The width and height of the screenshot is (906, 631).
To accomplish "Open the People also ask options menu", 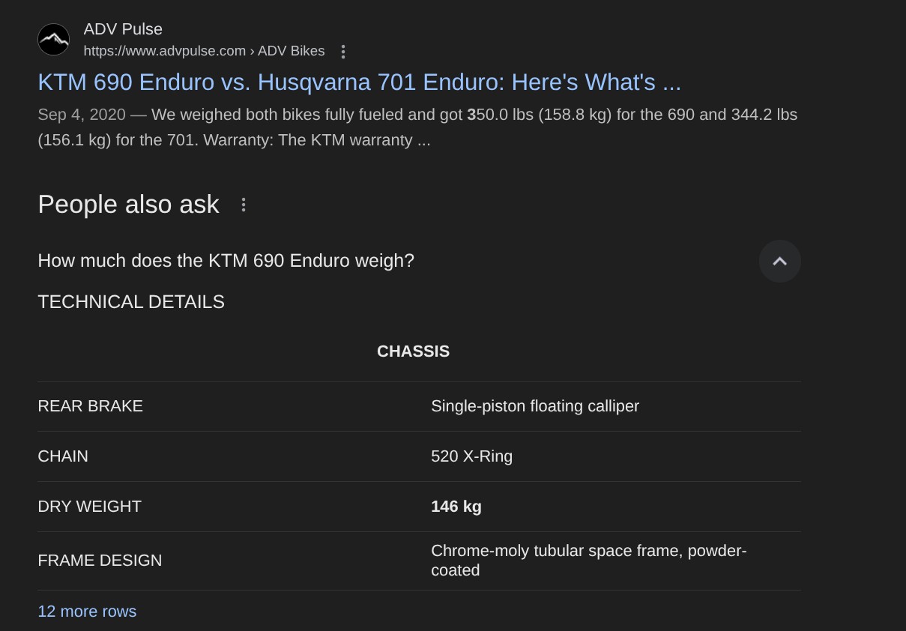I will (x=244, y=205).
